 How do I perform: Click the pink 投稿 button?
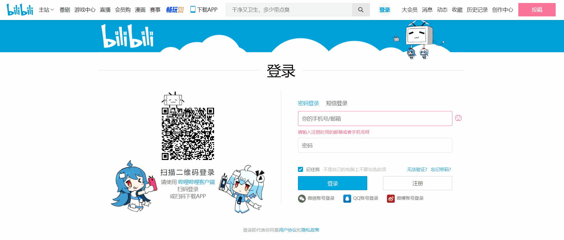(x=537, y=10)
